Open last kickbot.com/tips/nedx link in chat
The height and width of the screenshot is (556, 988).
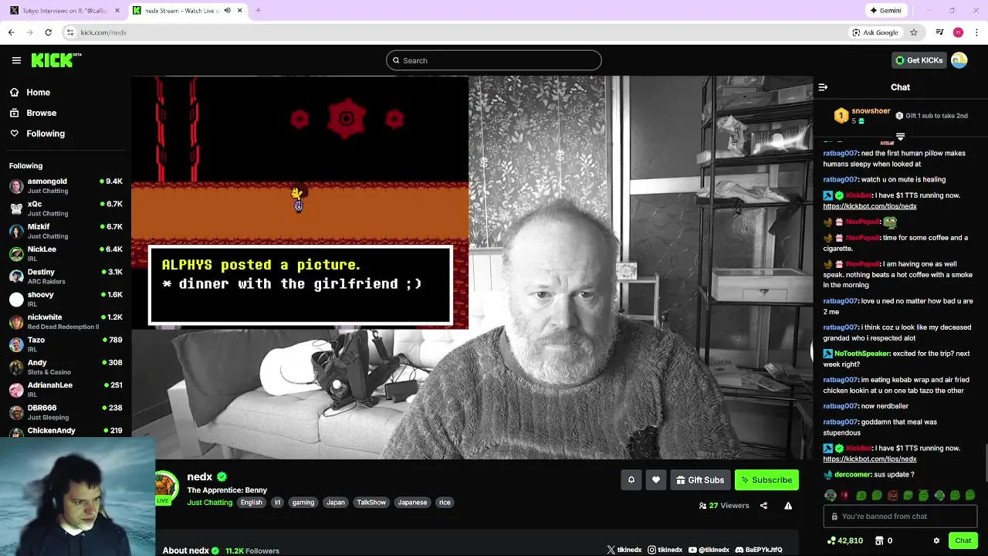[870, 459]
